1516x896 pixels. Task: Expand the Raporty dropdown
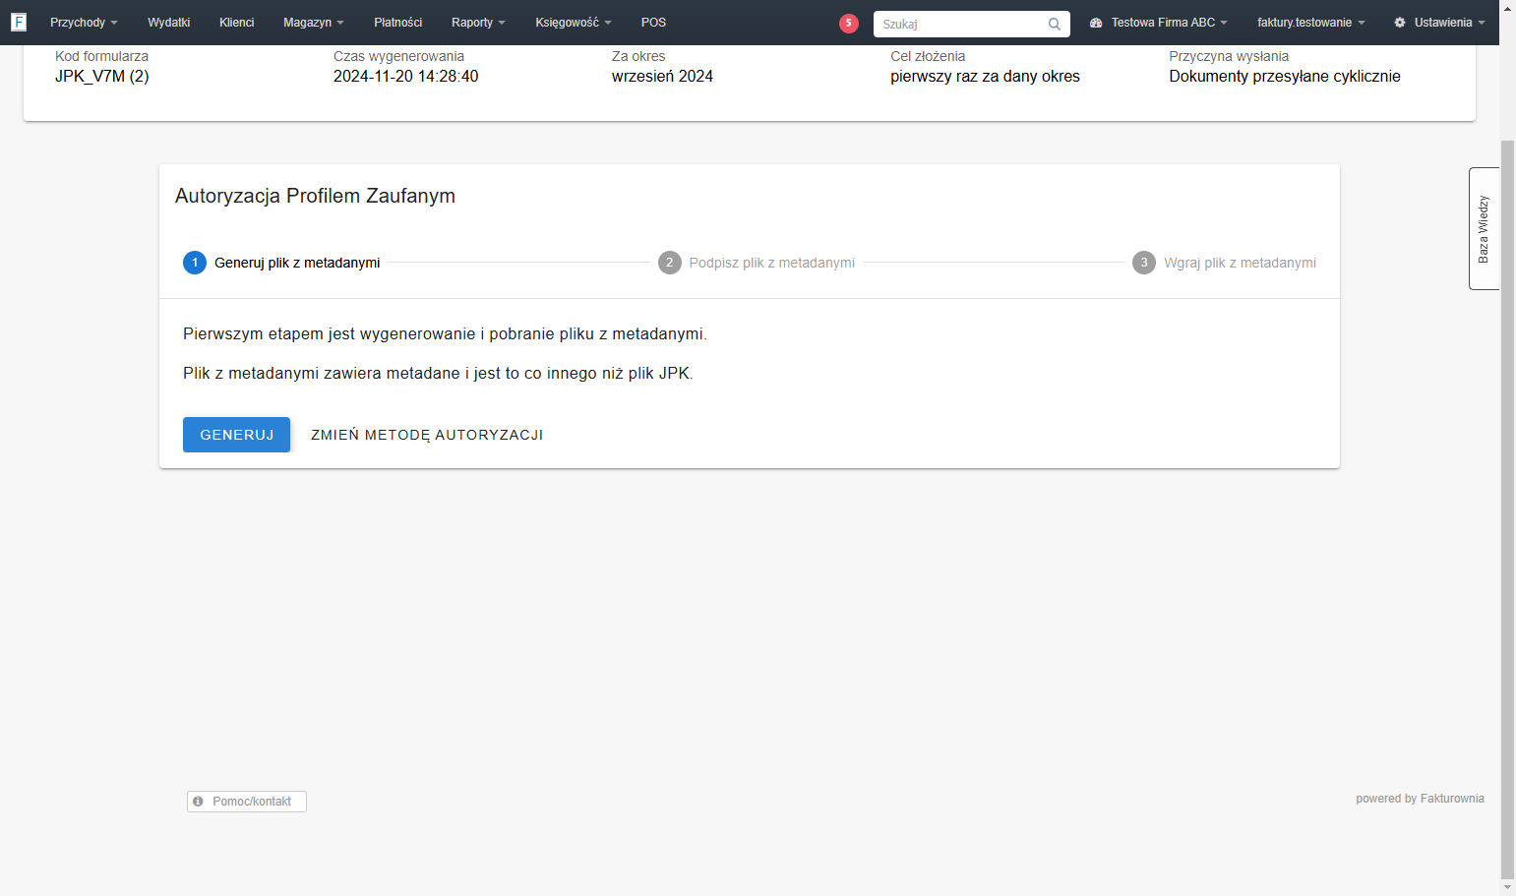point(478,23)
